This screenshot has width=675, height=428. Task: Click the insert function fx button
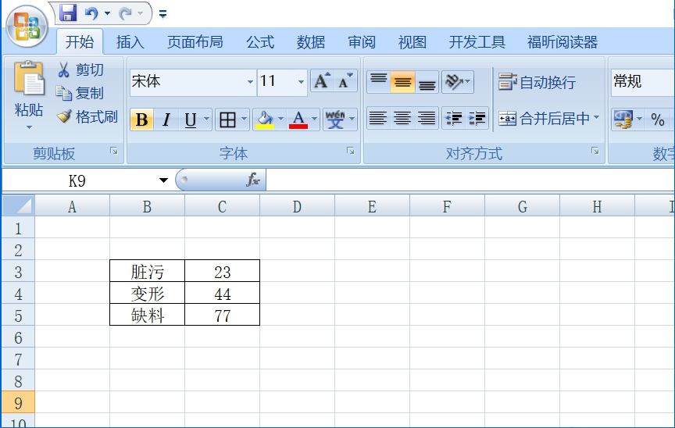tap(252, 180)
